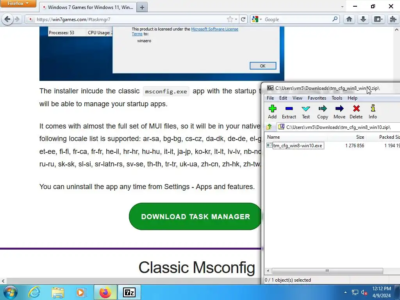Image resolution: width=400 pixels, height=300 pixels.
Task: Click the page vertical scroll up arrow
Action: (x=396, y=30)
